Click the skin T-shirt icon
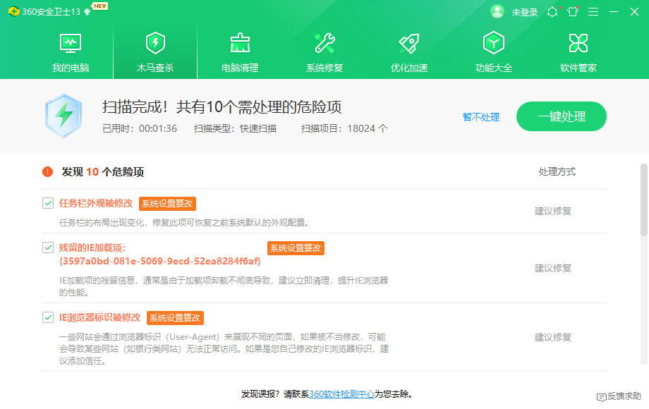Image resolution: width=649 pixels, height=409 pixels. click(x=573, y=12)
